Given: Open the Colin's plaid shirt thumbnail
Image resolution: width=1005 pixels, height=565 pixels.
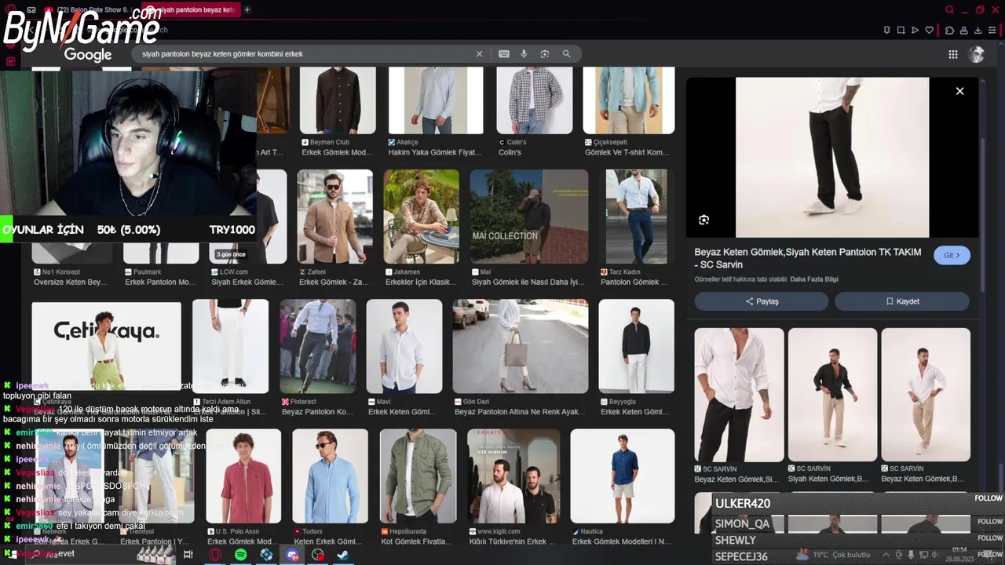Looking at the screenshot, I should [534, 100].
